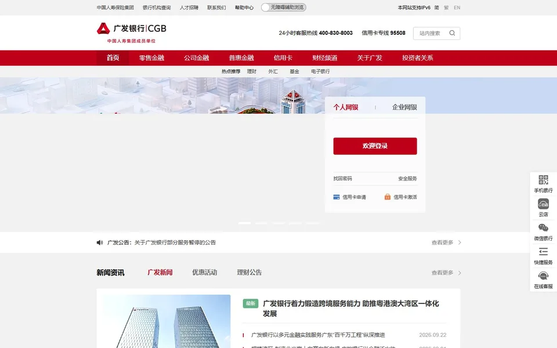Open the 手机银行 QR code icon
Image resolution: width=557 pixels, height=348 pixels.
coord(543,180)
